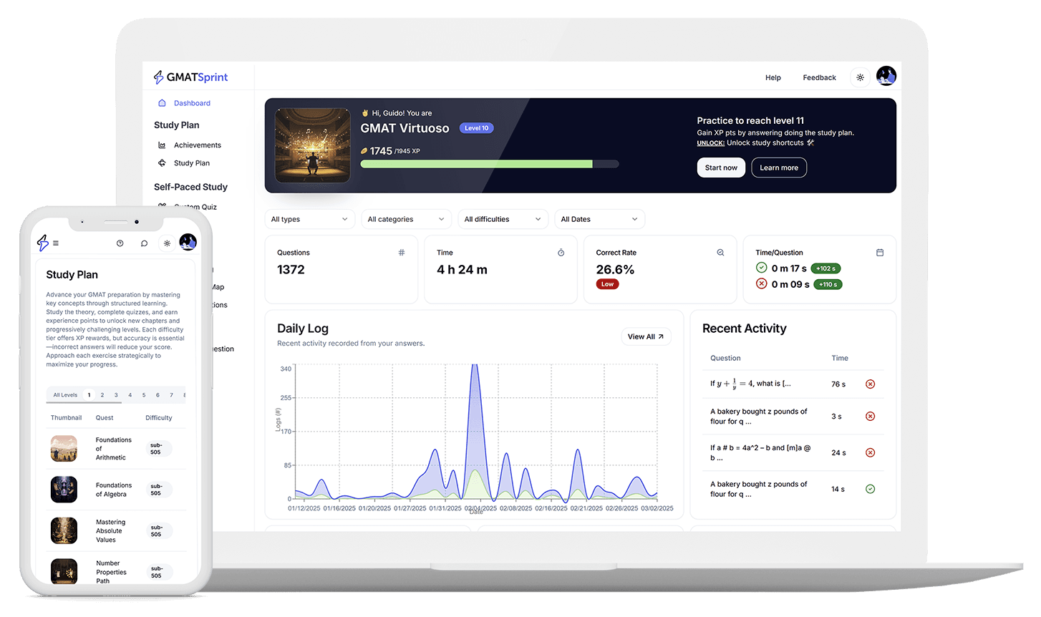Screen dimensions: 1041x617
Task: Click green check icon beside 0 m 17 s
Action: pos(762,268)
